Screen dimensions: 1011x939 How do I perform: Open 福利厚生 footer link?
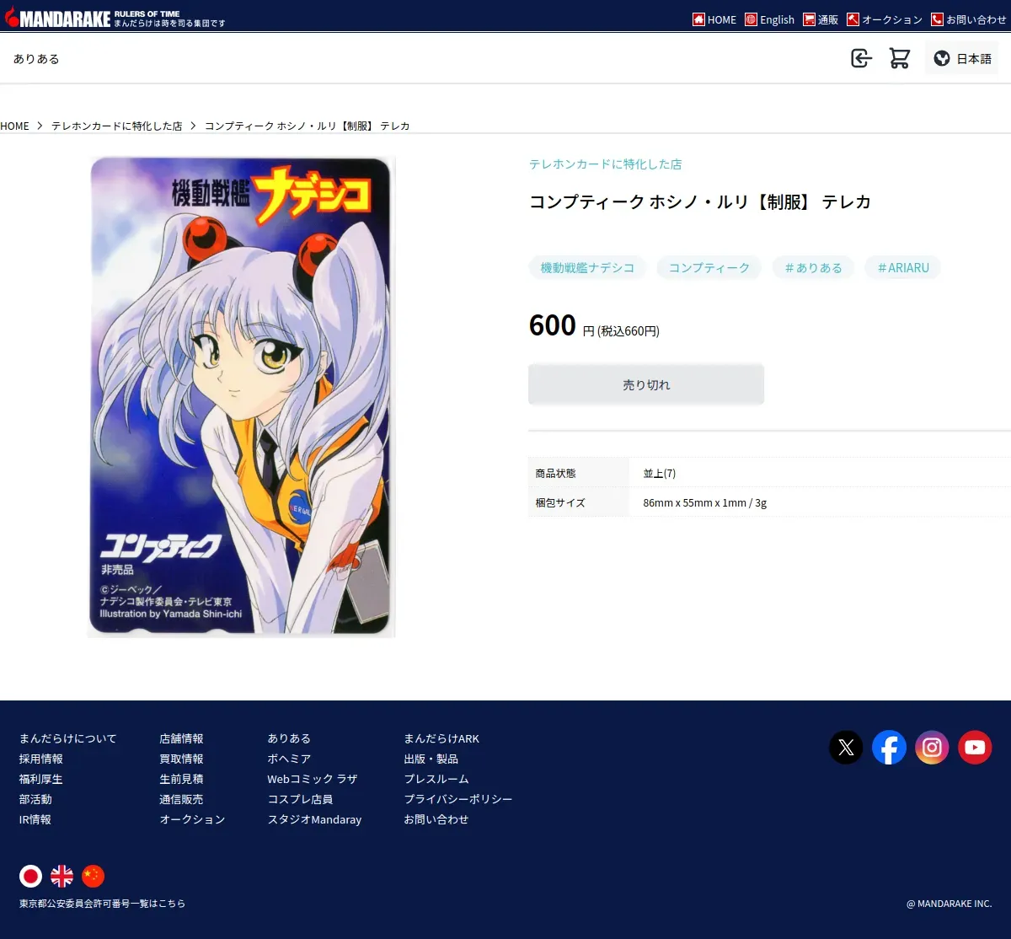coord(41,779)
